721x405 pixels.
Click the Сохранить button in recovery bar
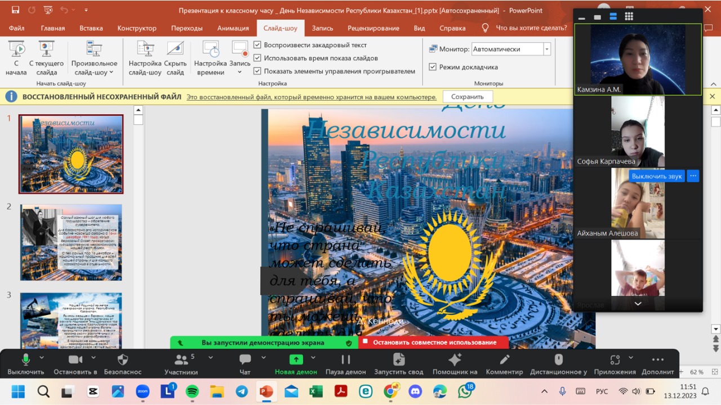[x=468, y=97]
